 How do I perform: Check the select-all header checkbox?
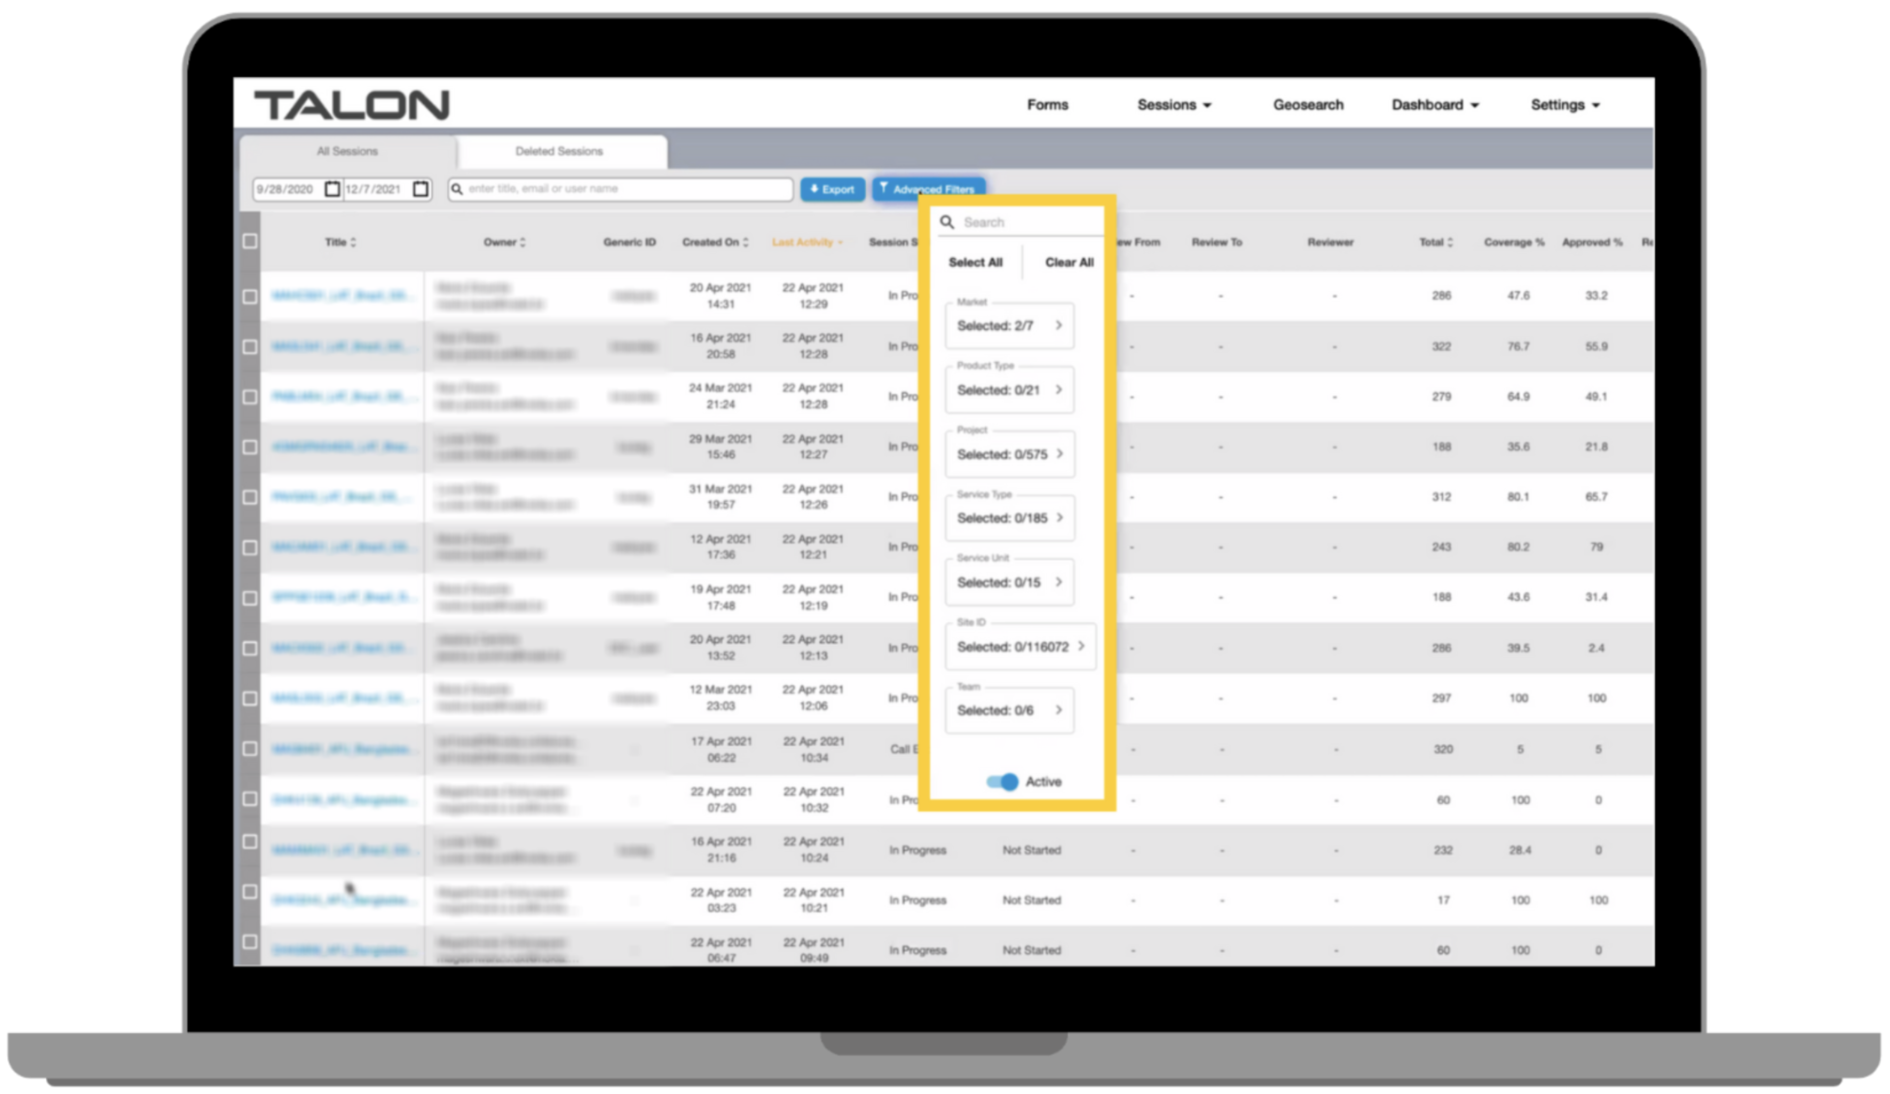[250, 242]
